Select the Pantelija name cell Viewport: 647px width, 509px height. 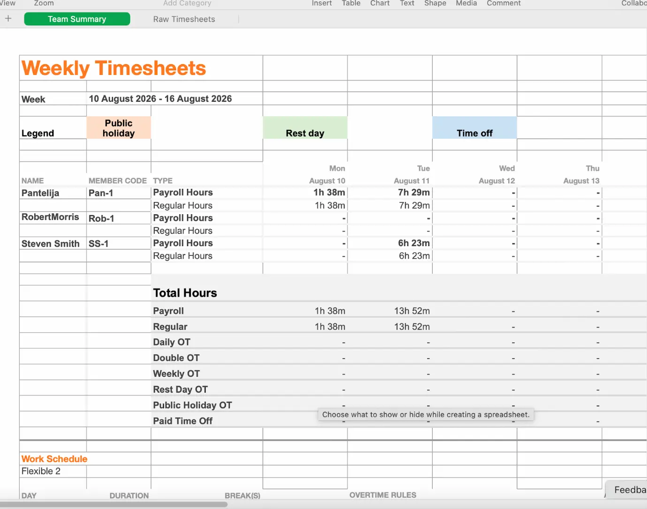(53, 193)
